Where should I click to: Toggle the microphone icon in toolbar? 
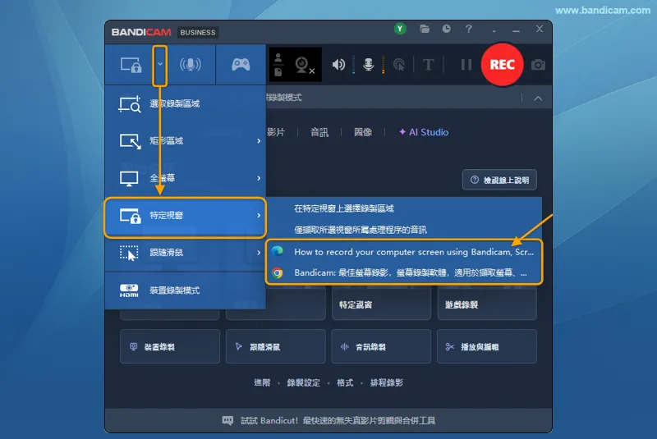[x=368, y=65]
